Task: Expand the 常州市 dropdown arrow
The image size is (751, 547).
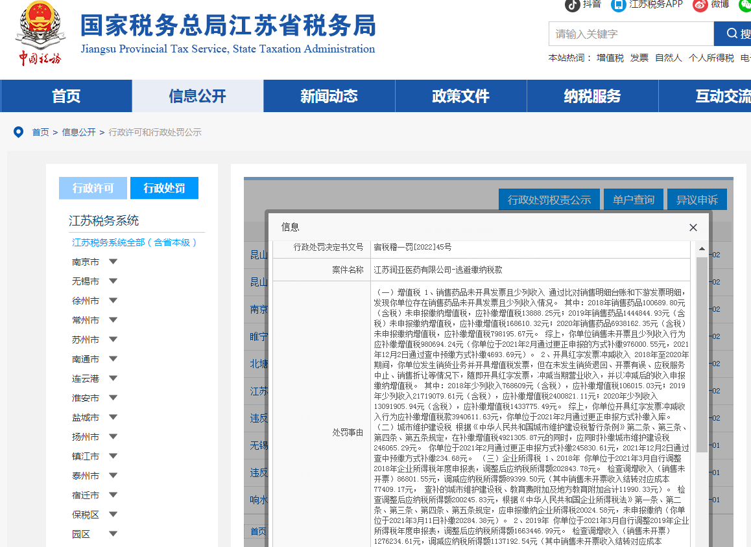Action: point(113,320)
